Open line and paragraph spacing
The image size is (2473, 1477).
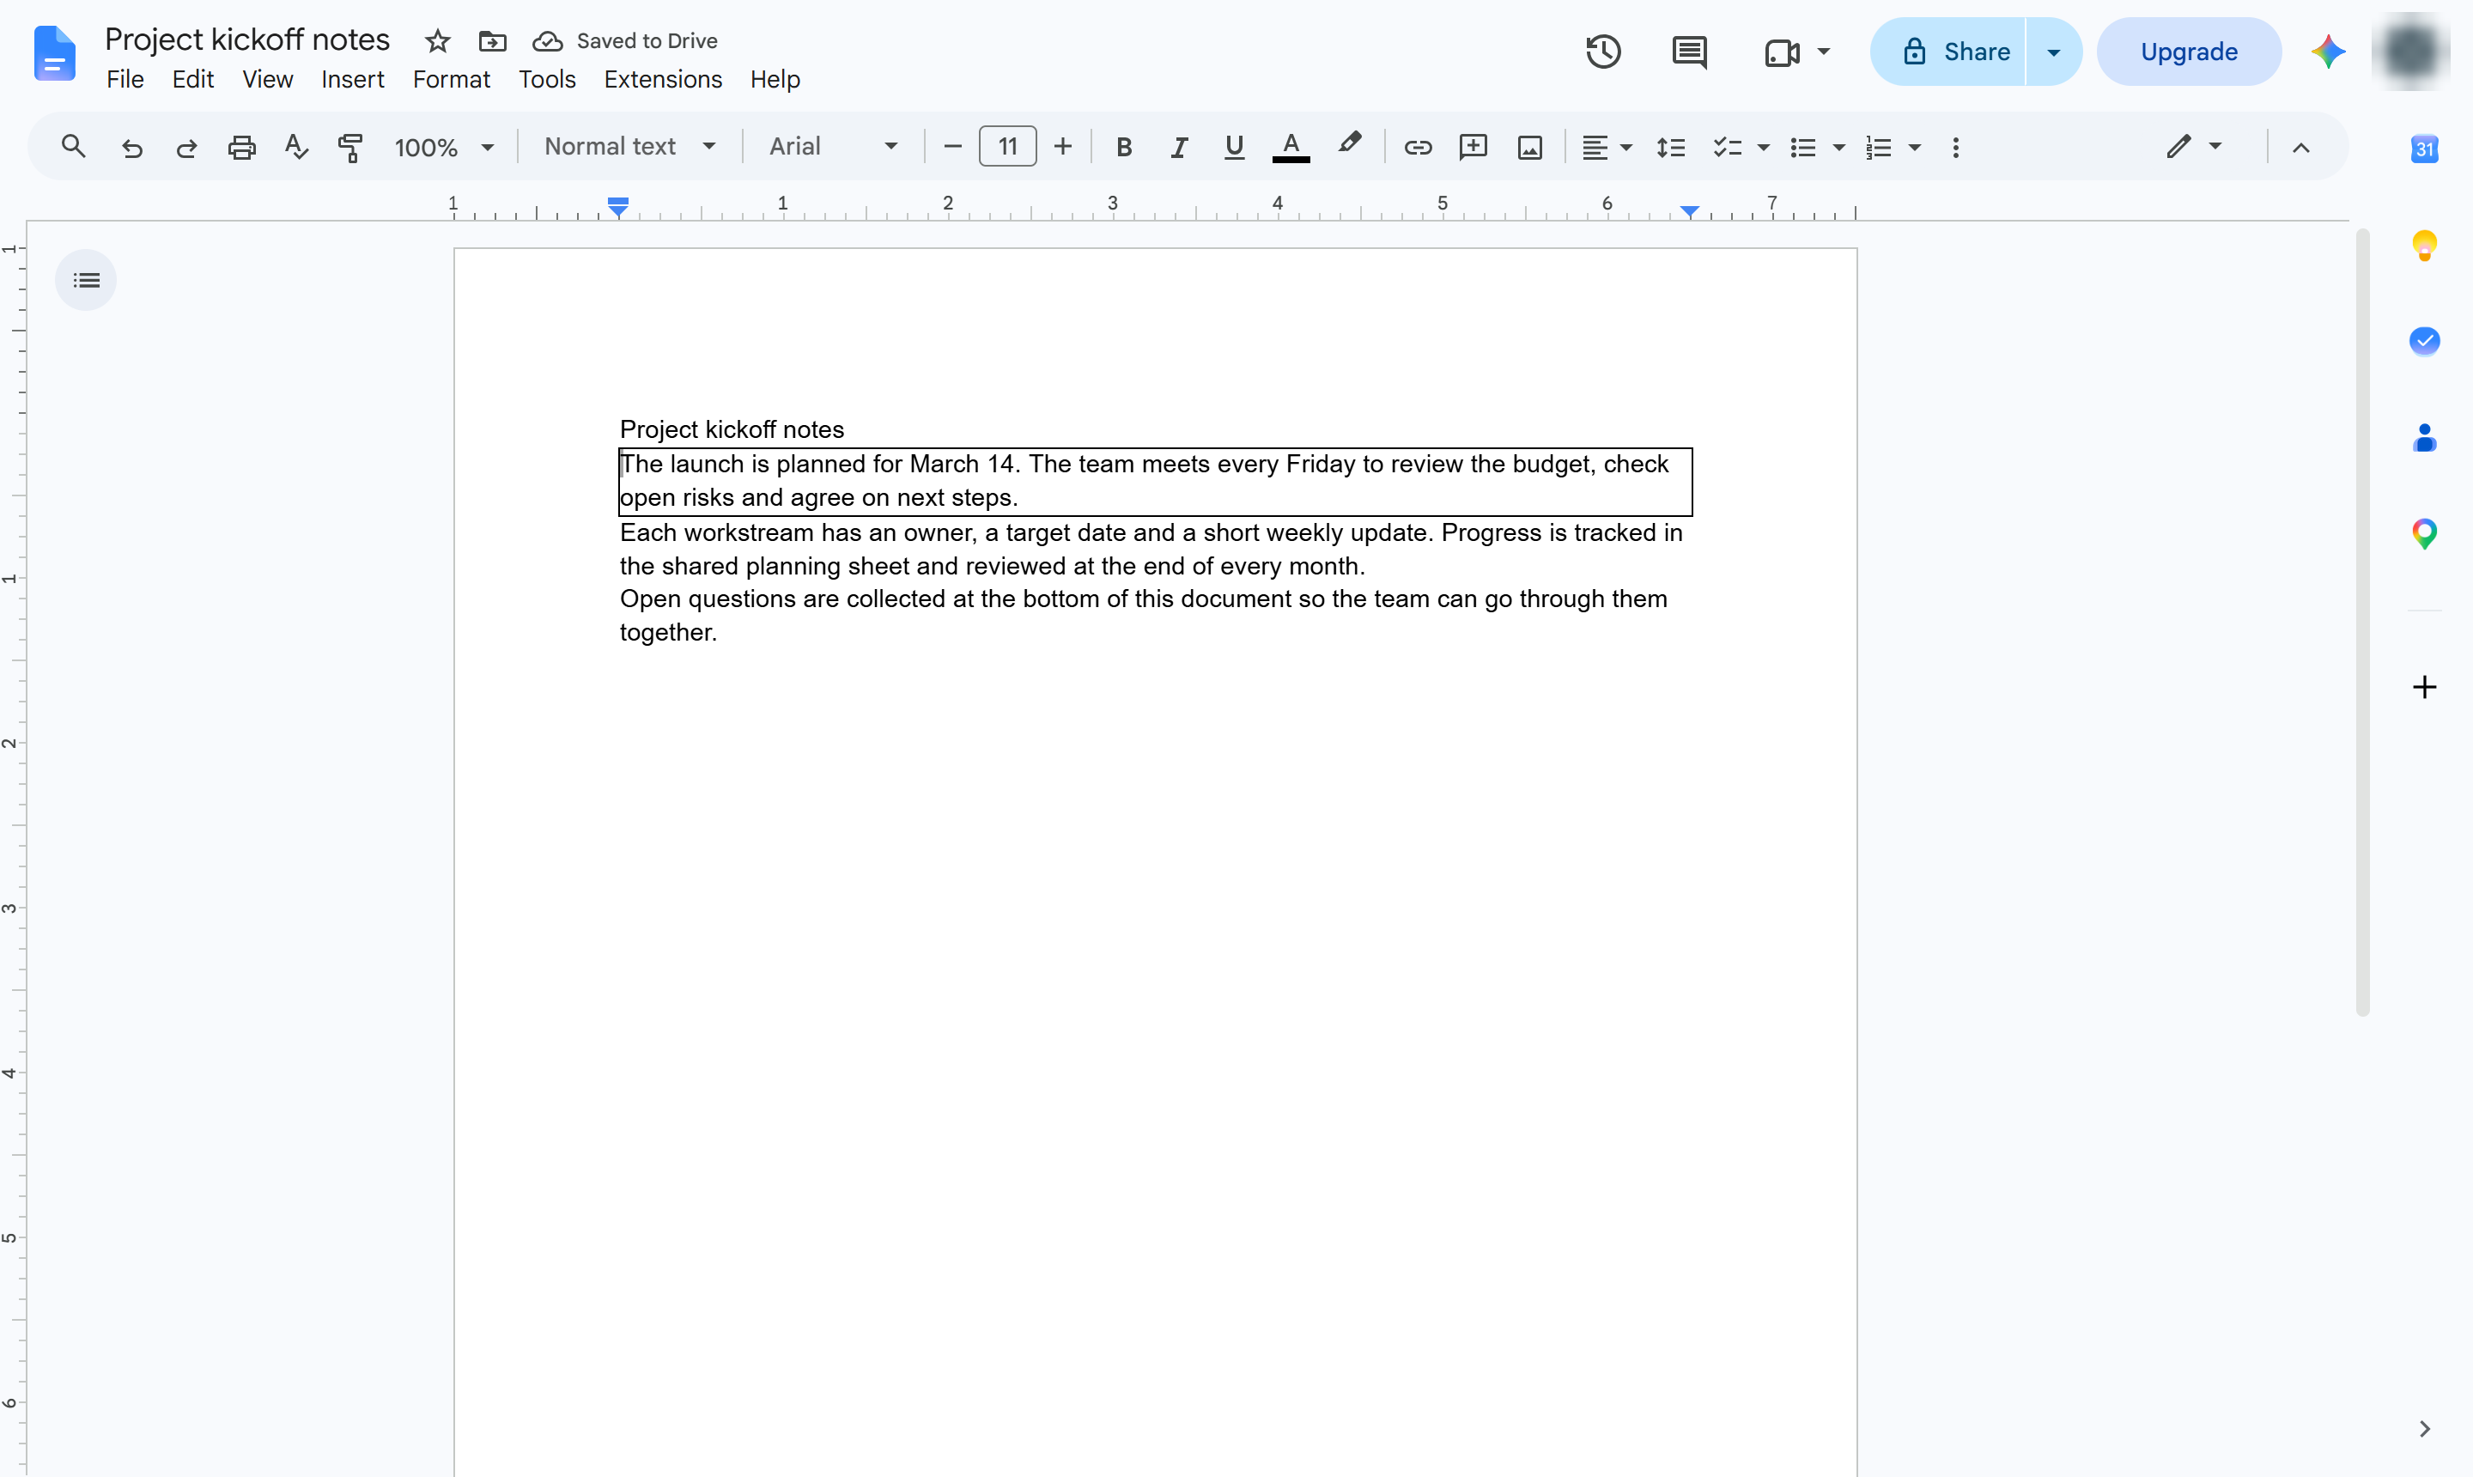1670,148
